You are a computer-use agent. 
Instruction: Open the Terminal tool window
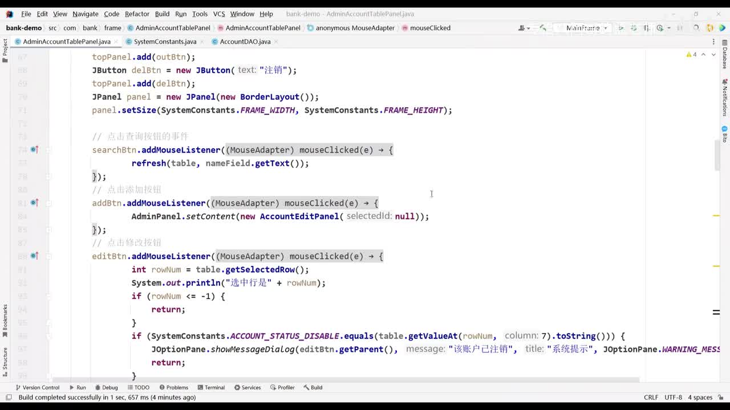pos(211,387)
